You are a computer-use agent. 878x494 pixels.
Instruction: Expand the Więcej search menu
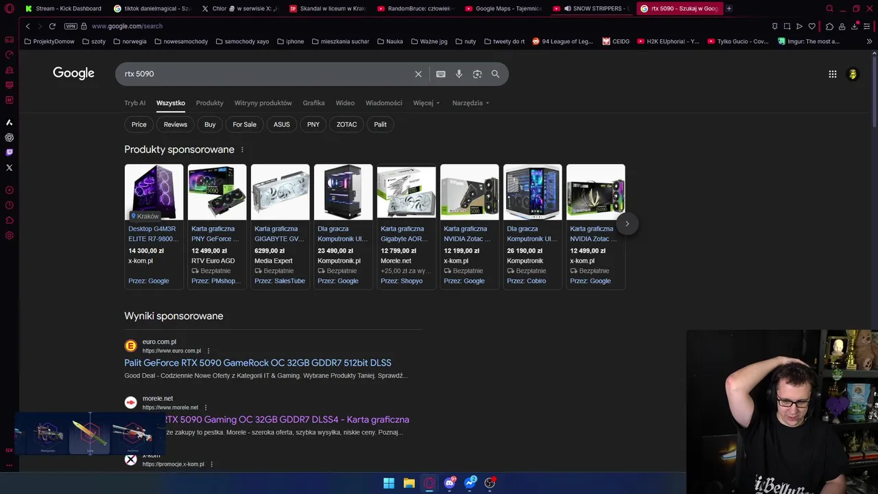(x=426, y=103)
